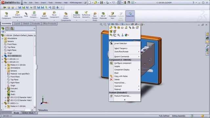Click the Zoom to Fit icon in view toolbar

[x=101, y=24]
